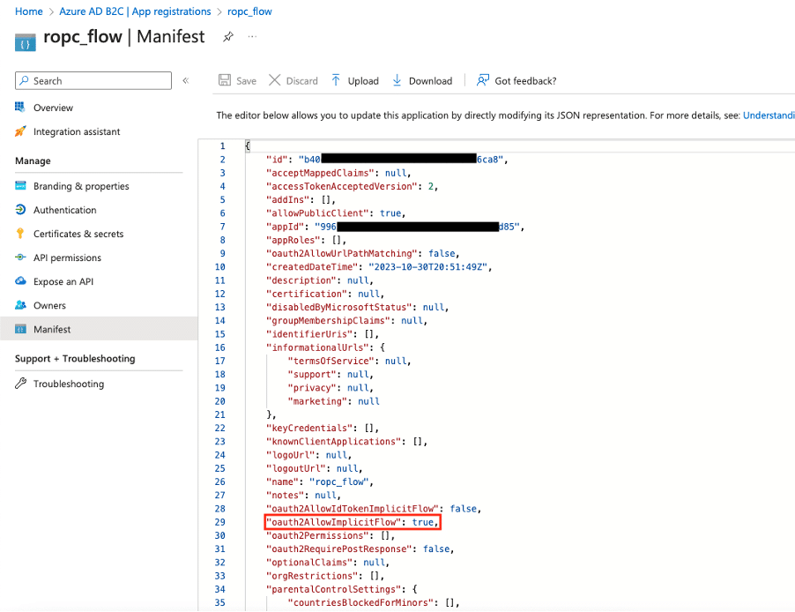
Task: Go to Home breadcrumb
Action: click(x=29, y=11)
